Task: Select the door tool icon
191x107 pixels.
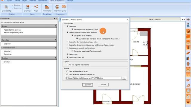Action: tap(188, 48)
